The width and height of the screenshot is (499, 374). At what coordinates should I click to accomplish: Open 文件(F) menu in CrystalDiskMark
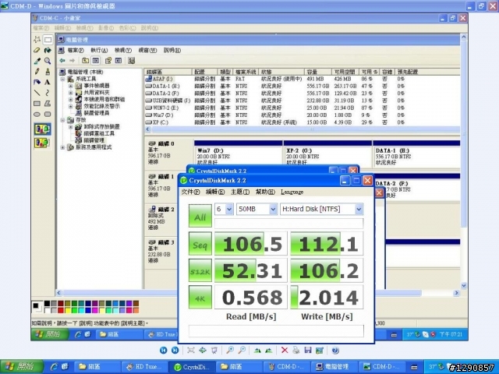(x=190, y=192)
